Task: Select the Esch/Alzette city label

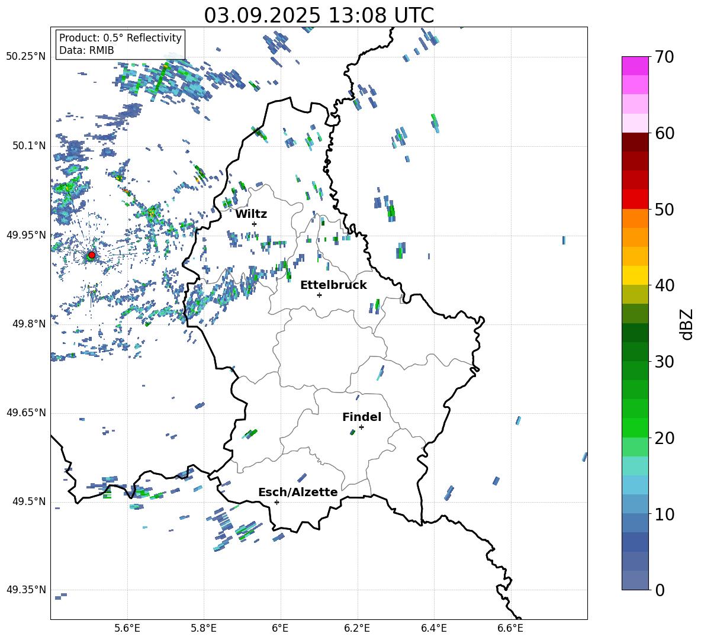Action: tap(298, 492)
